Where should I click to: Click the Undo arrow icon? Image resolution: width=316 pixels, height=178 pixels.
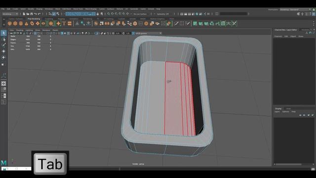click(35, 14)
